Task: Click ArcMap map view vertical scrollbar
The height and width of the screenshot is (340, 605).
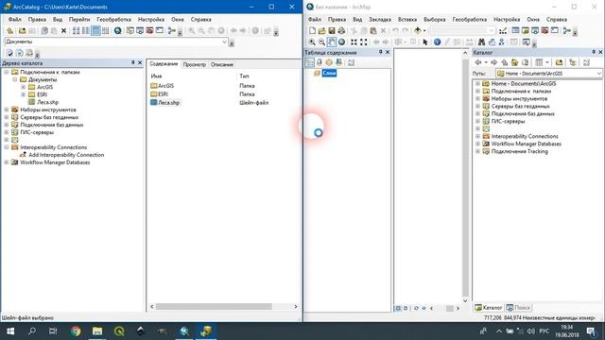Action: pos(465,177)
